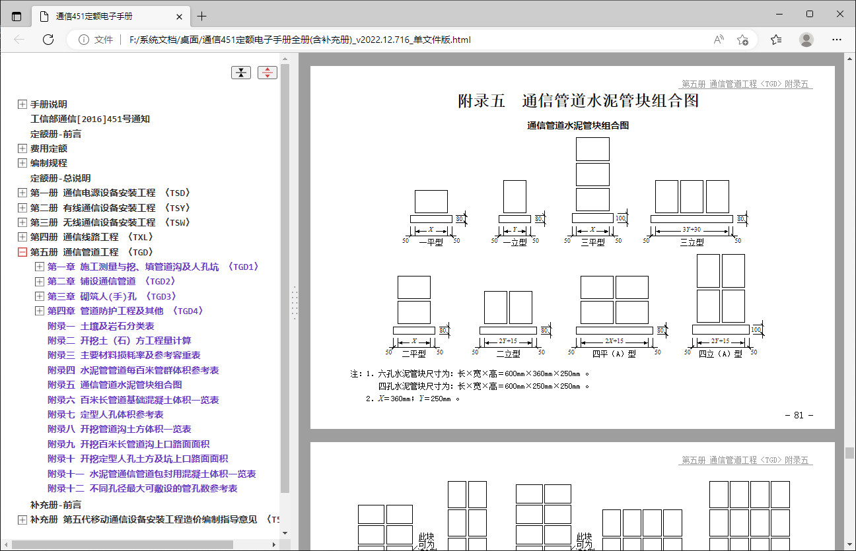The width and height of the screenshot is (856, 551).
Task: Close the 通信451定额电子手册 tab
Action: pos(179,16)
